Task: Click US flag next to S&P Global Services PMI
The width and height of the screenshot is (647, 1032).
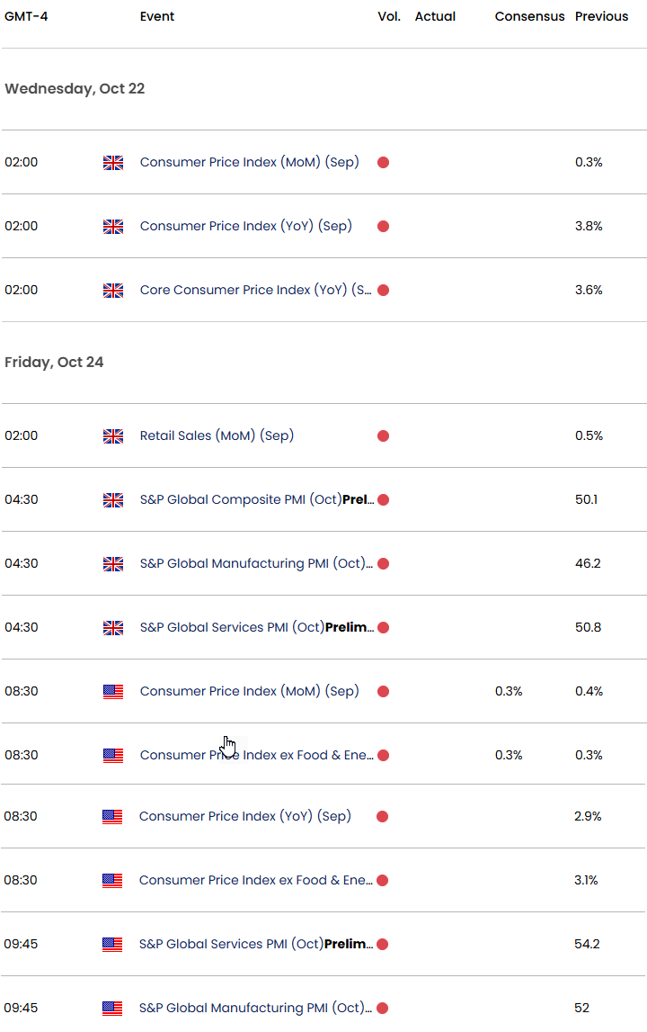Action: pyautogui.click(x=112, y=944)
